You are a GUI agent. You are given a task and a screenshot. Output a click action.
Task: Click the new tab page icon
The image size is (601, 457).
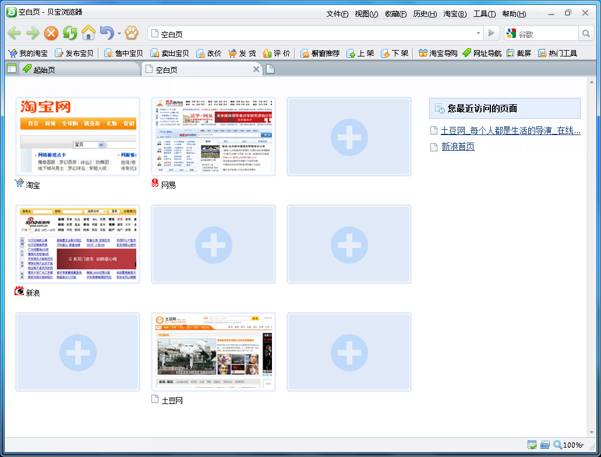[270, 69]
